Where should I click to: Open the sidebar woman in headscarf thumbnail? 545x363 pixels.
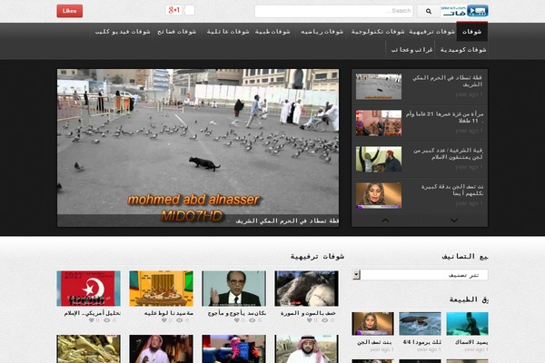372,324
